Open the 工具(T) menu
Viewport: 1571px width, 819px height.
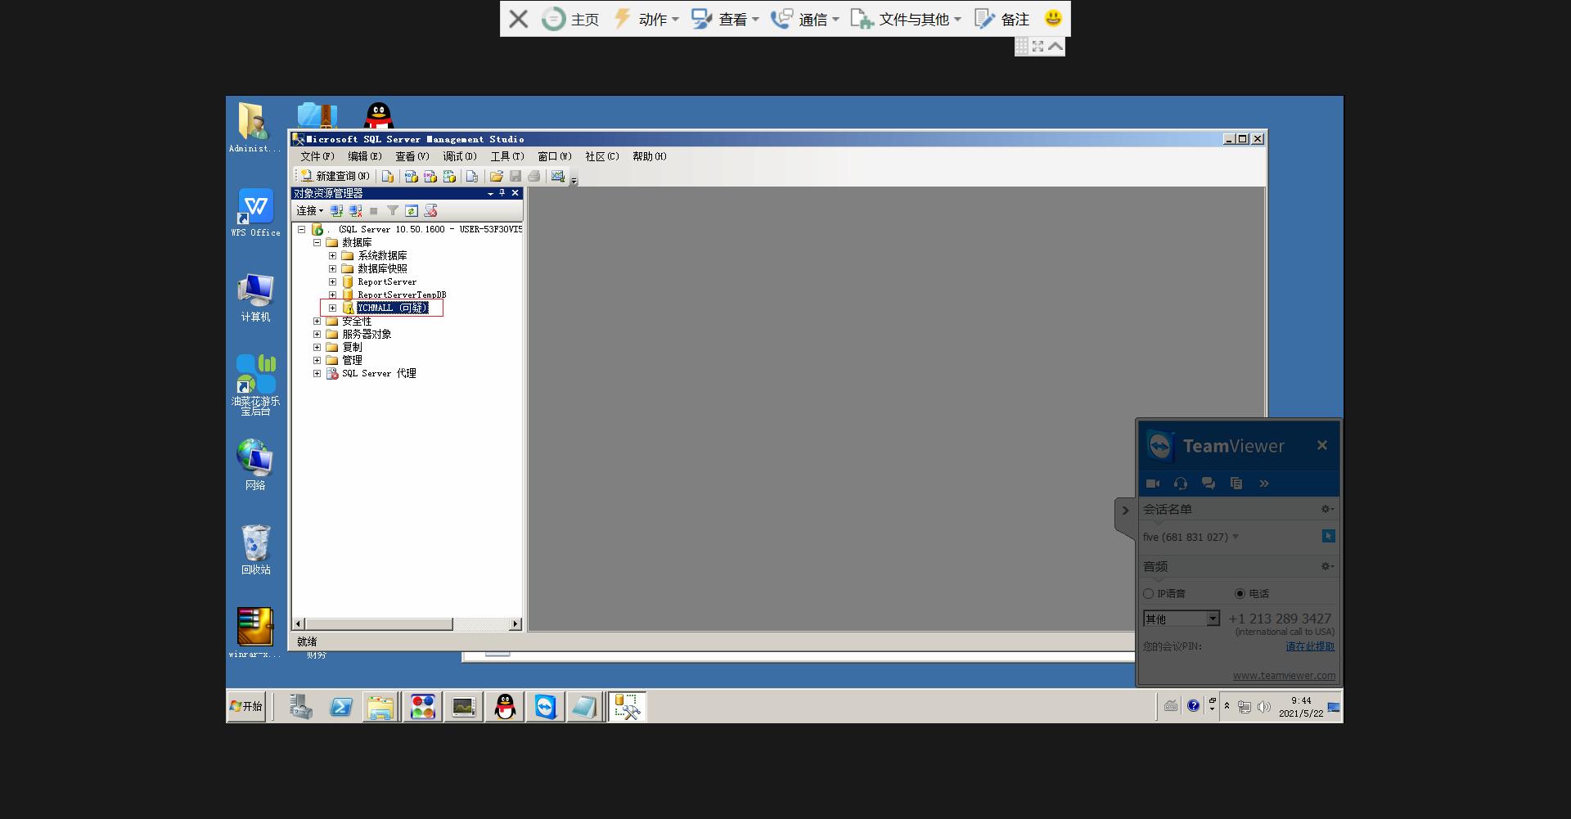pyautogui.click(x=507, y=156)
